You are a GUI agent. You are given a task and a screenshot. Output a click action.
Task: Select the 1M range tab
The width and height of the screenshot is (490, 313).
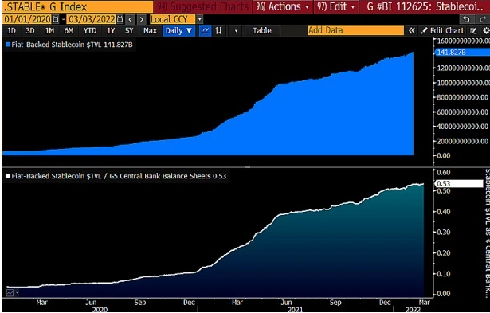(x=49, y=30)
